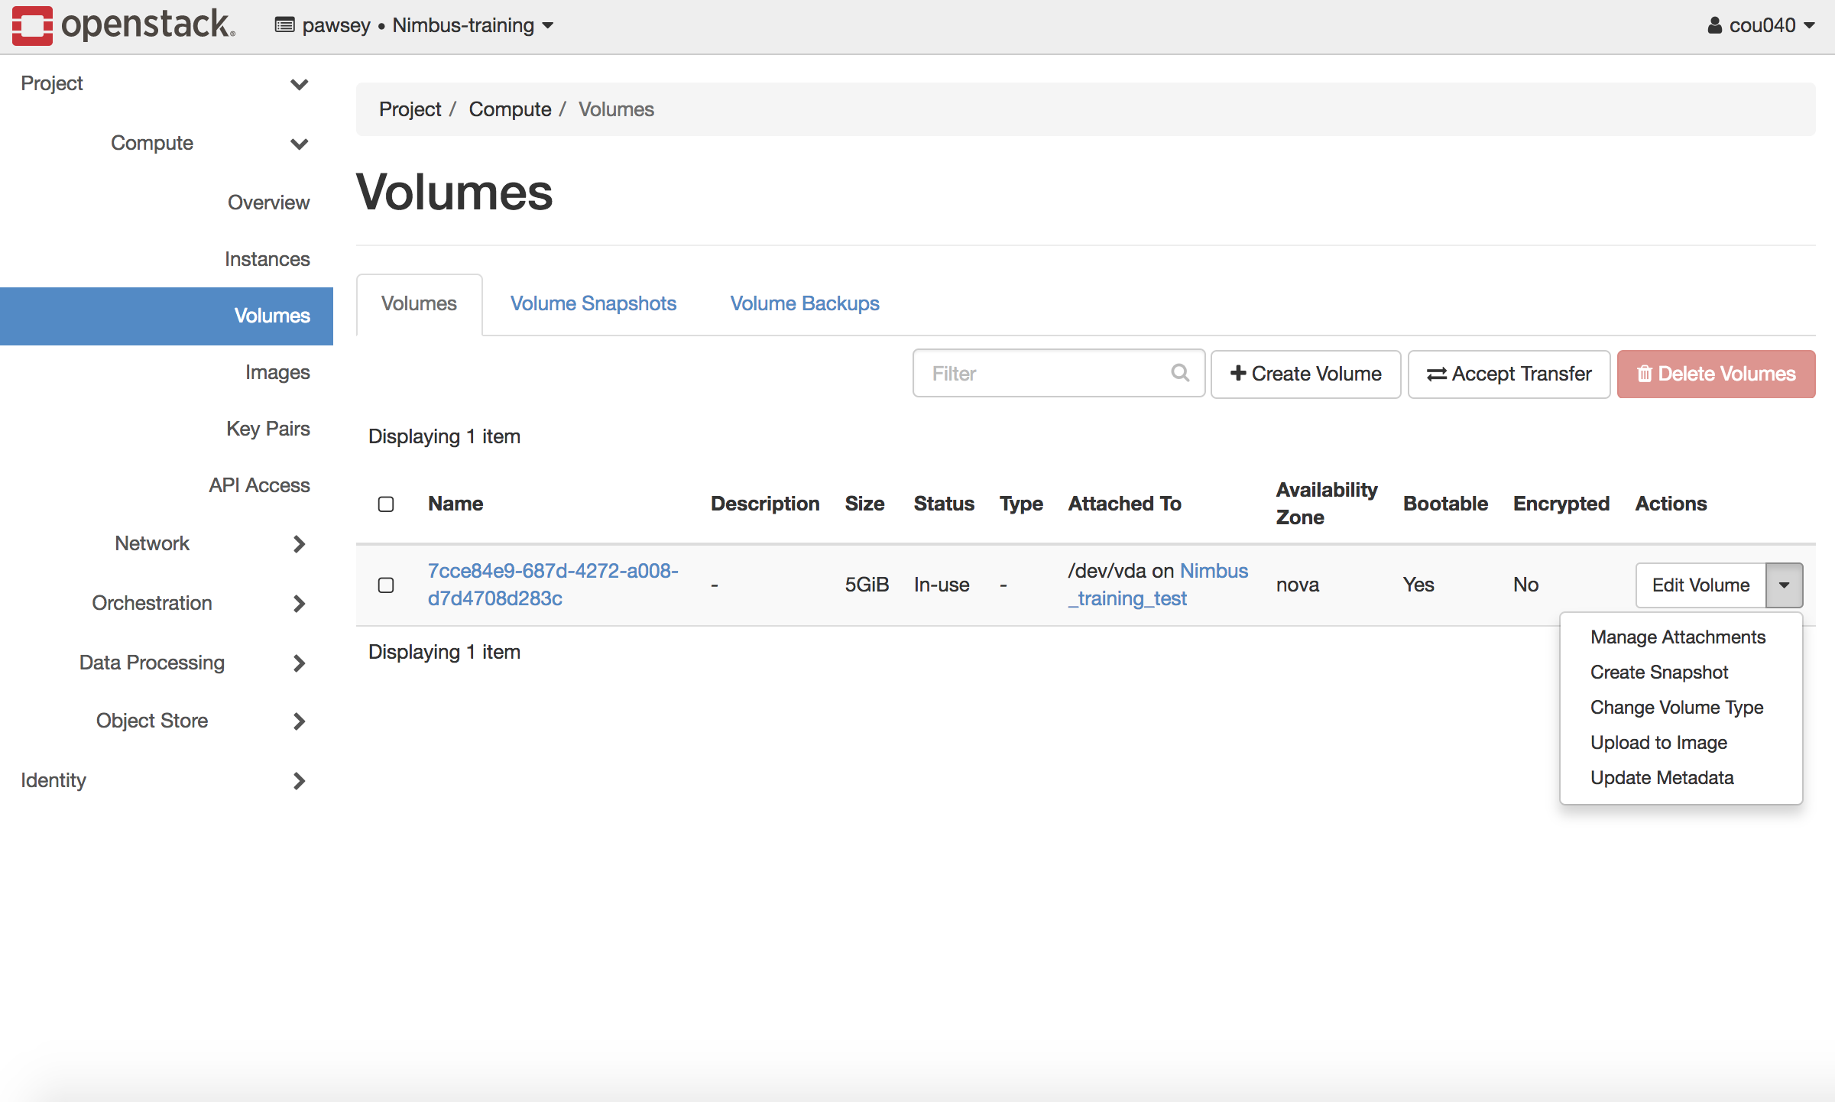Toggle the select-all volumes checkbox
The image size is (1835, 1102).
pos(385,504)
